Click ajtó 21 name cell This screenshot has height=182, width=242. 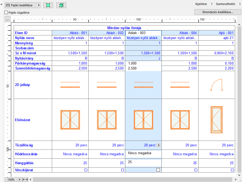point(217,38)
